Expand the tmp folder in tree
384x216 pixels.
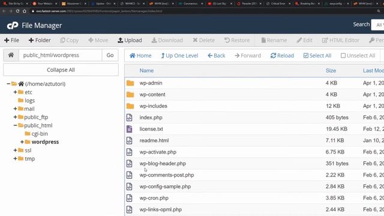click(x=15, y=158)
